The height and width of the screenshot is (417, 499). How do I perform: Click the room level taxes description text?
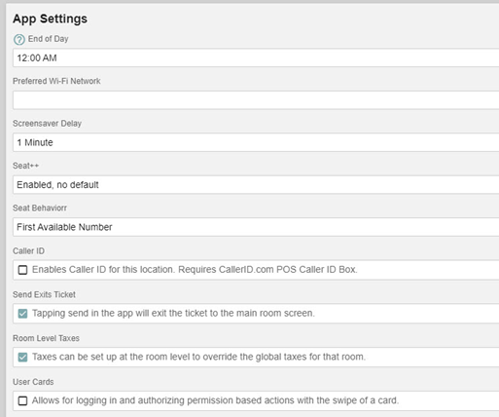pos(198,357)
